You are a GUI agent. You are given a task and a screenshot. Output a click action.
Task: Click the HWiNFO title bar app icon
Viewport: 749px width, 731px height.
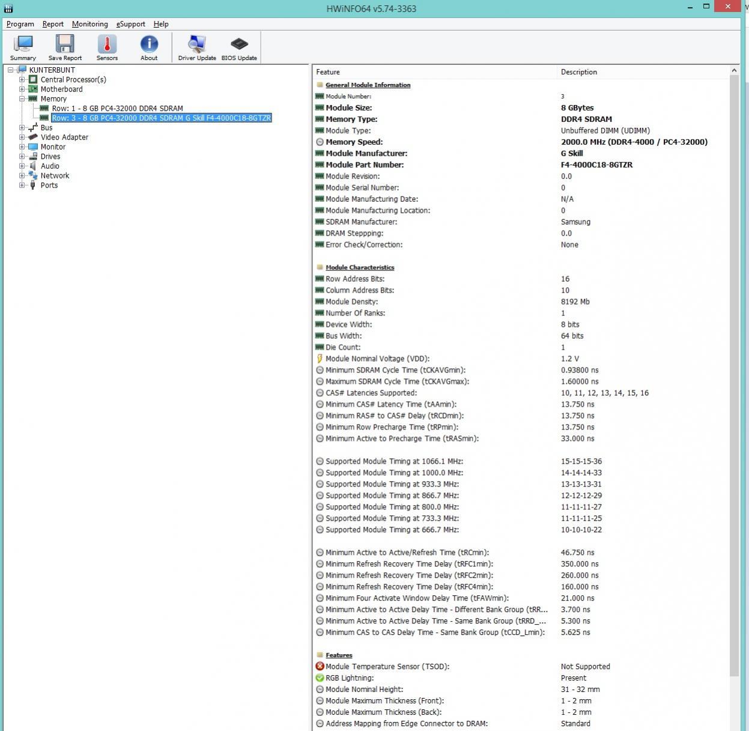(x=8, y=8)
